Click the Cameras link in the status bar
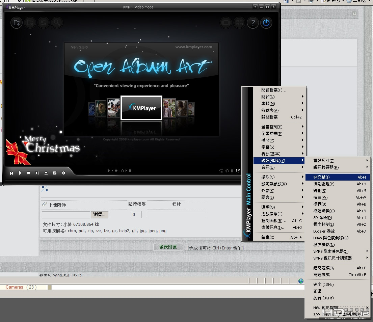 14,287
